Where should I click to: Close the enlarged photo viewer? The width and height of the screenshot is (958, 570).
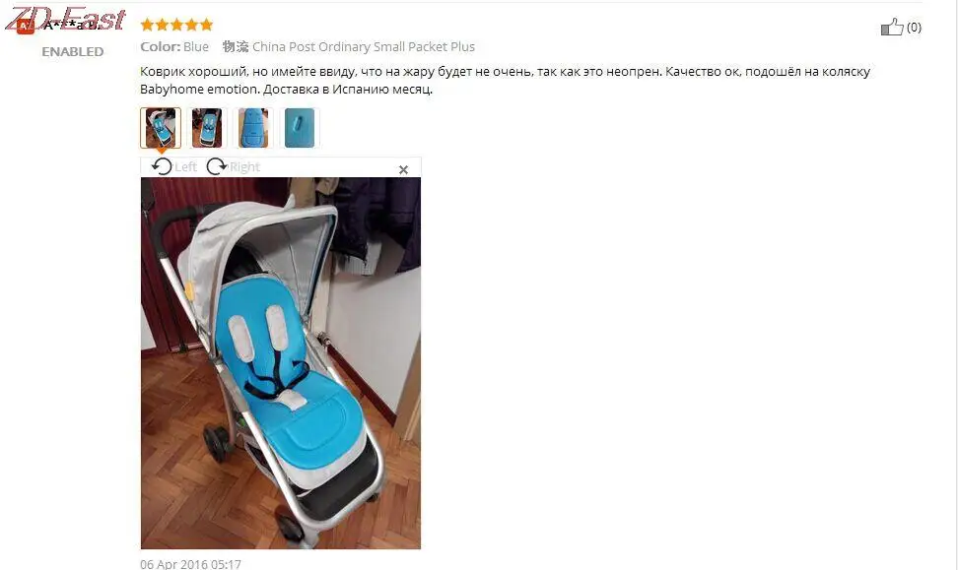[403, 169]
